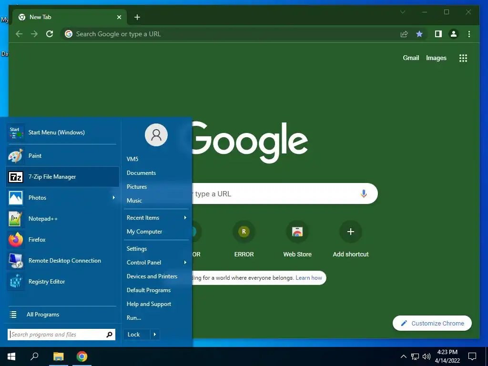This screenshot has height=366, width=488.
Task: Open network icon in system tray
Action: (x=415, y=356)
